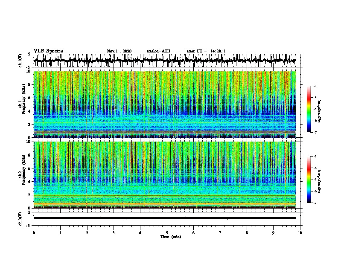Click the "station=ATH" header label
338x261 pixels.
coord(158,51)
